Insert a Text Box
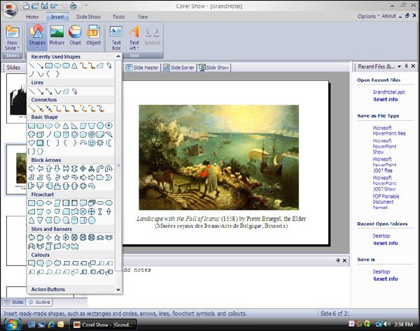420x331 pixels. point(116,38)
